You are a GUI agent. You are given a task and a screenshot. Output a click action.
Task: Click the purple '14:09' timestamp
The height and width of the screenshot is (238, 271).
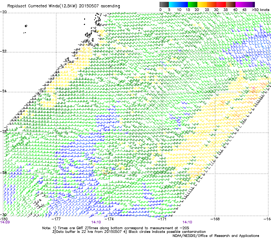click(x=5, y=222)
